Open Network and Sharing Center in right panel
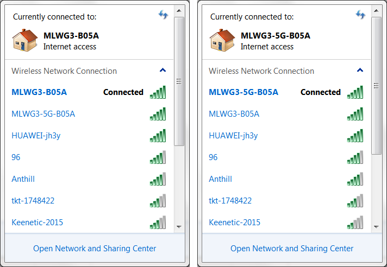The width and height of the screenshot is (387, 267). pyautogui.click(x=292, y=249)
